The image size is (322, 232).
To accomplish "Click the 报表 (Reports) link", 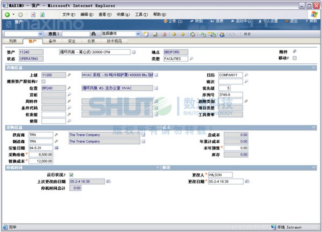I will 217,21.
